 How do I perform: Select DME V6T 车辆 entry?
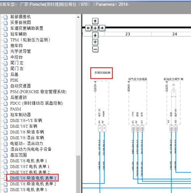24,126
